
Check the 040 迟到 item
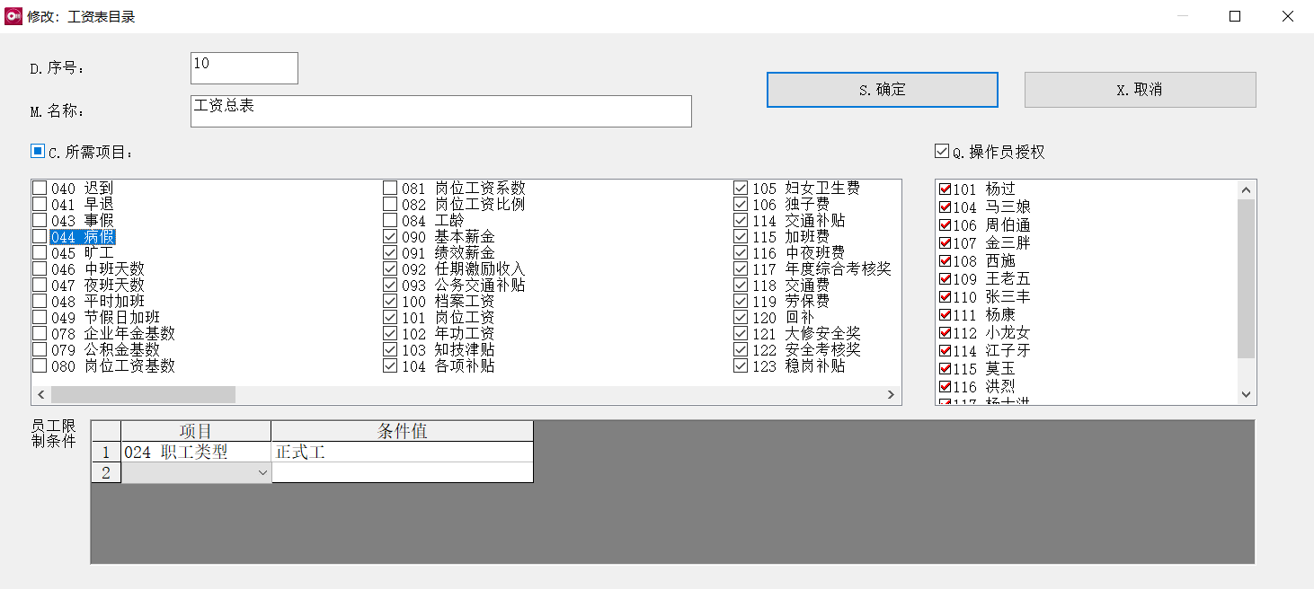pos(40,187)
